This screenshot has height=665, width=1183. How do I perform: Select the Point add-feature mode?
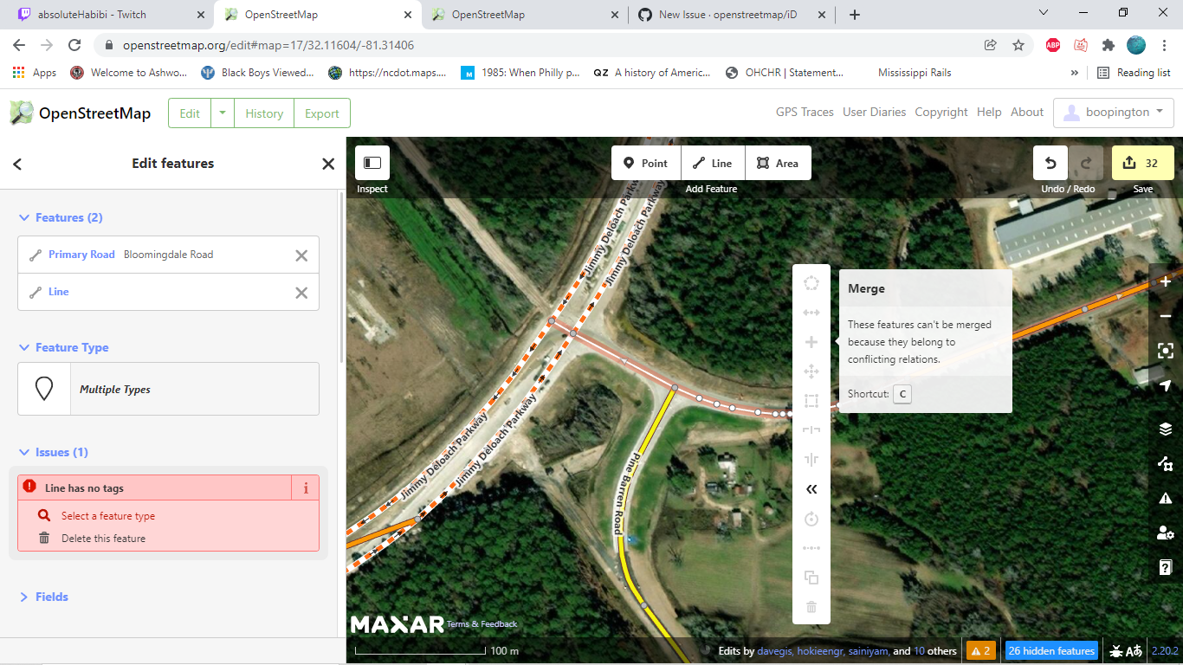[x=646, y=163]
